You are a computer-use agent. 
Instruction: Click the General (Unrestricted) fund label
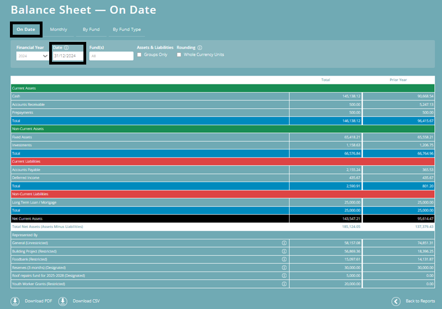(30, 243)
